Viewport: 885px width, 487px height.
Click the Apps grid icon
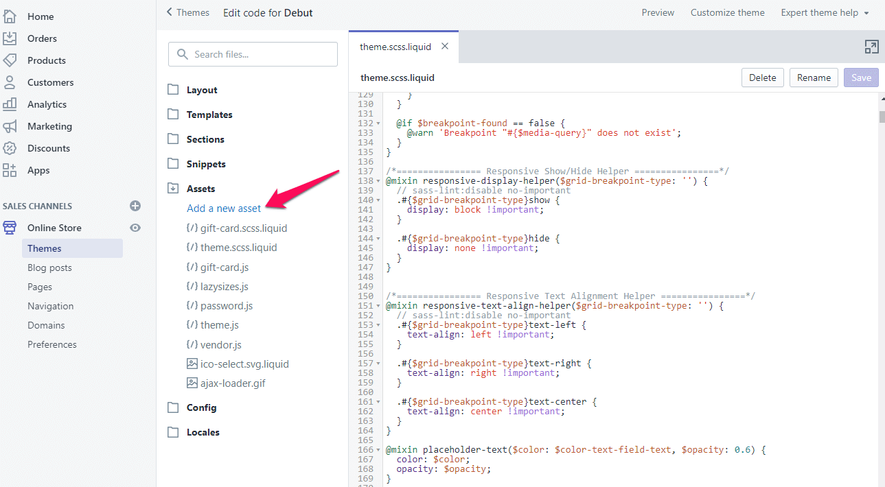[x=10, y=170]
